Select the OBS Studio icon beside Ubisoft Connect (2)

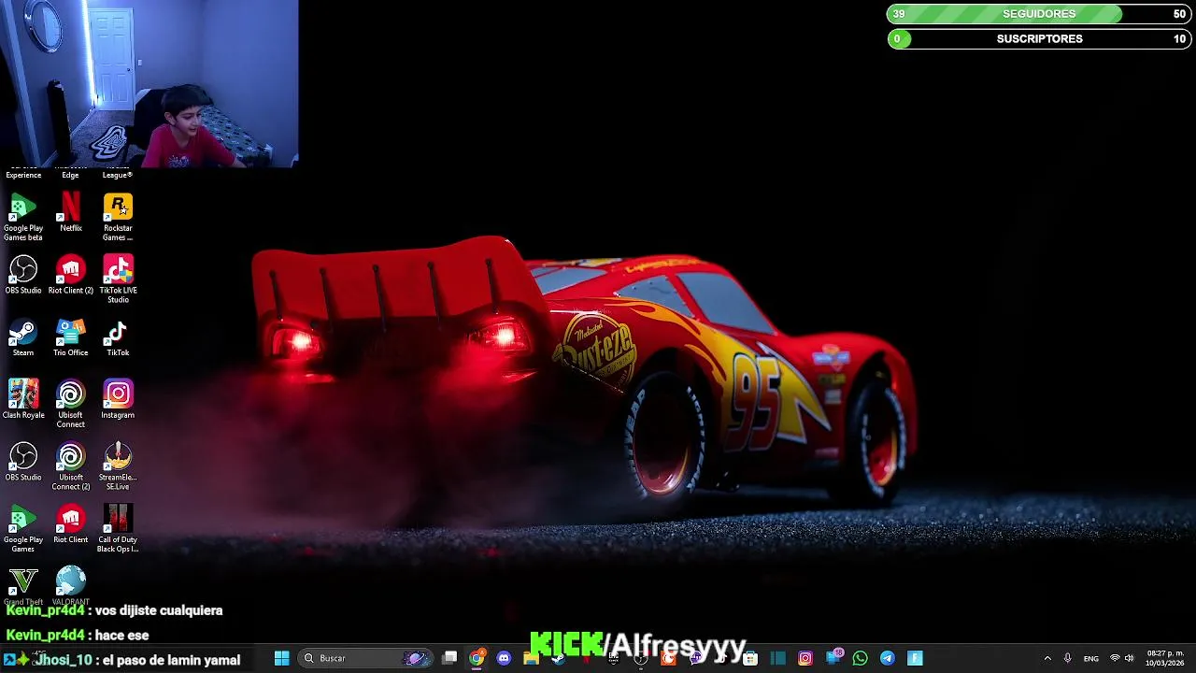23,463
